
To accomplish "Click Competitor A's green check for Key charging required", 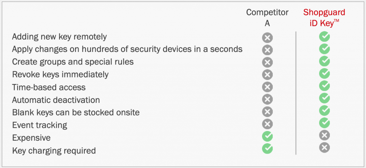I will pyautogui.click(x=267, y=149).
